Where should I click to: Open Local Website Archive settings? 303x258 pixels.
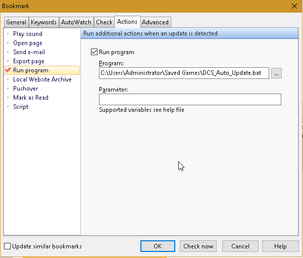[x=42, y=79]
